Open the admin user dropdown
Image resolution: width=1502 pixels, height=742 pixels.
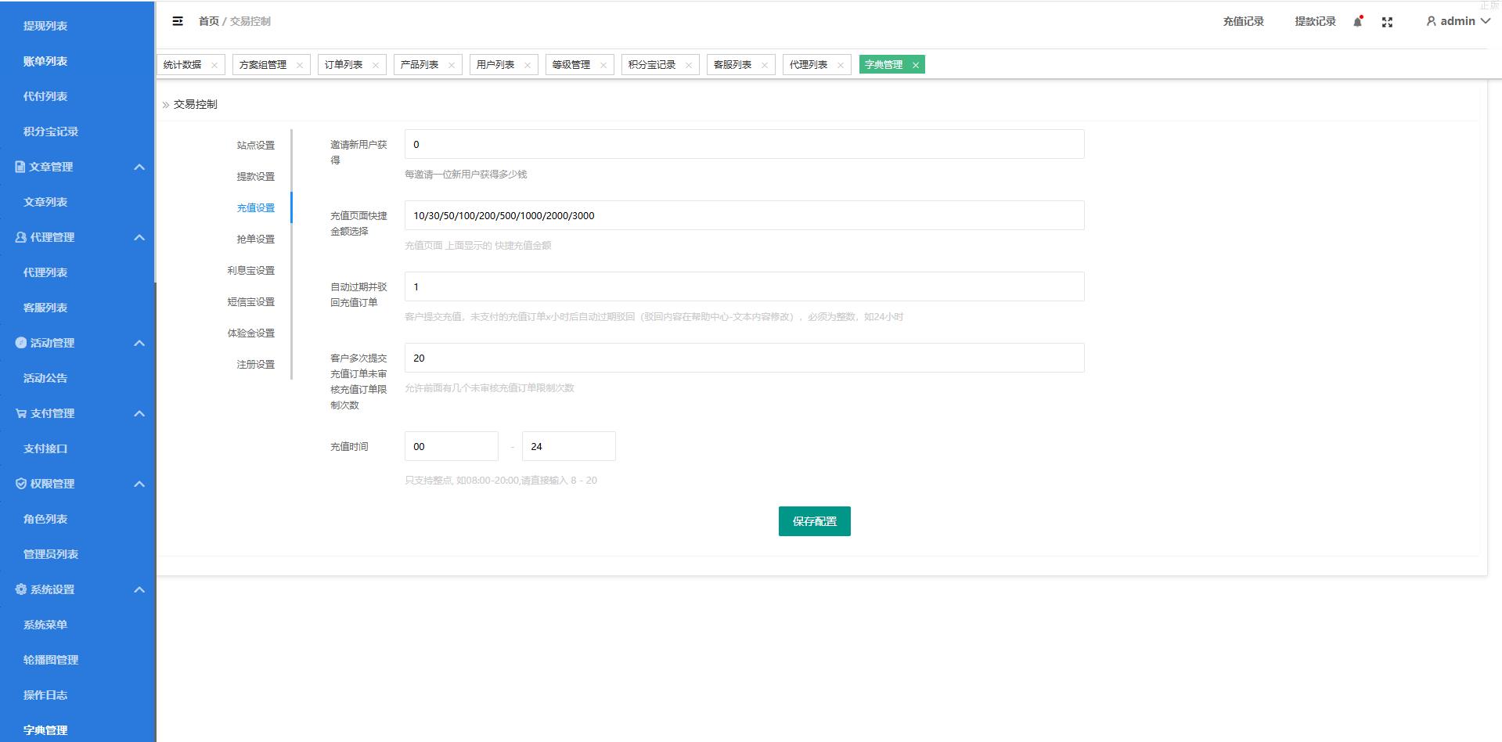1457,21
